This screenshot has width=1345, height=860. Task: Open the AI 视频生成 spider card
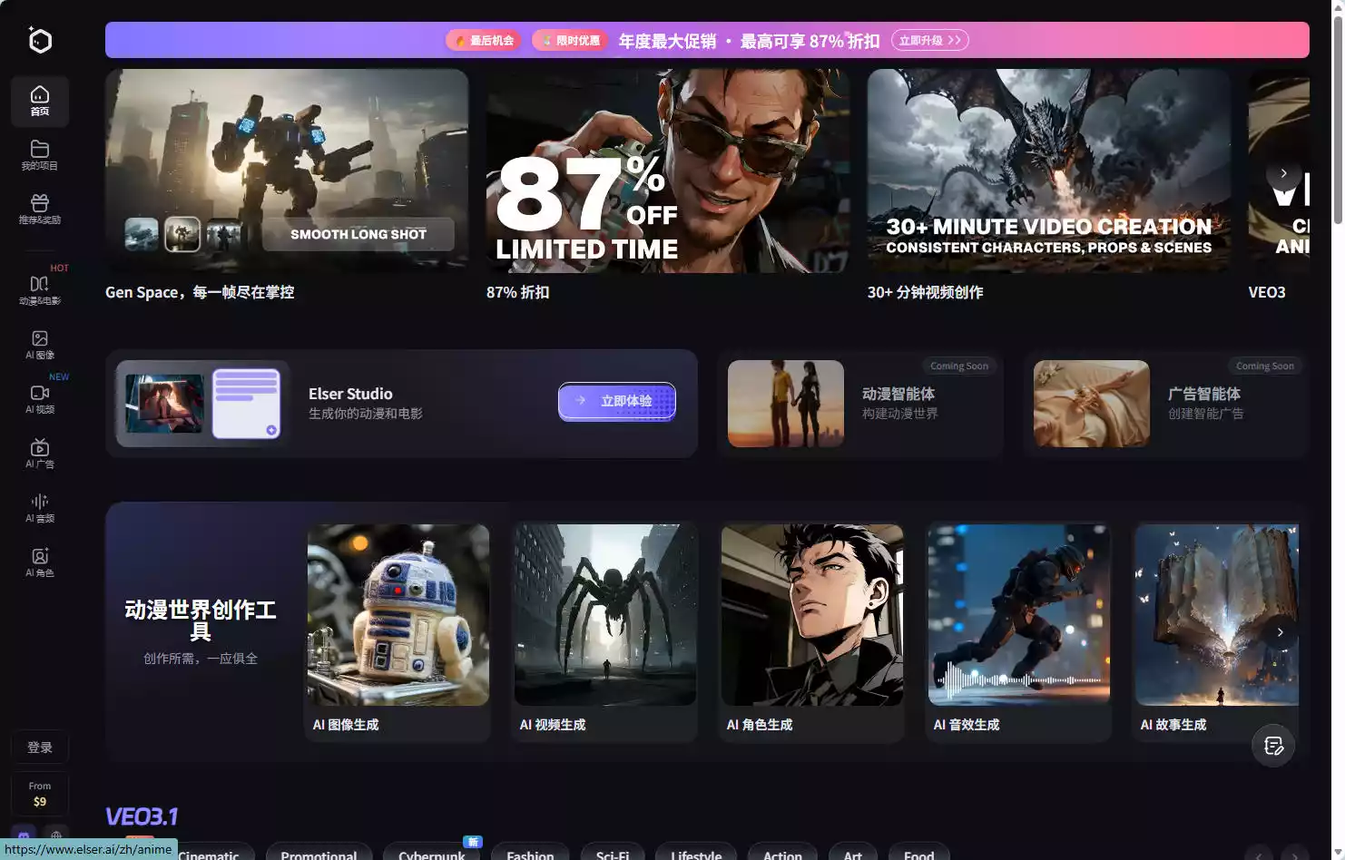pos(604,632)
